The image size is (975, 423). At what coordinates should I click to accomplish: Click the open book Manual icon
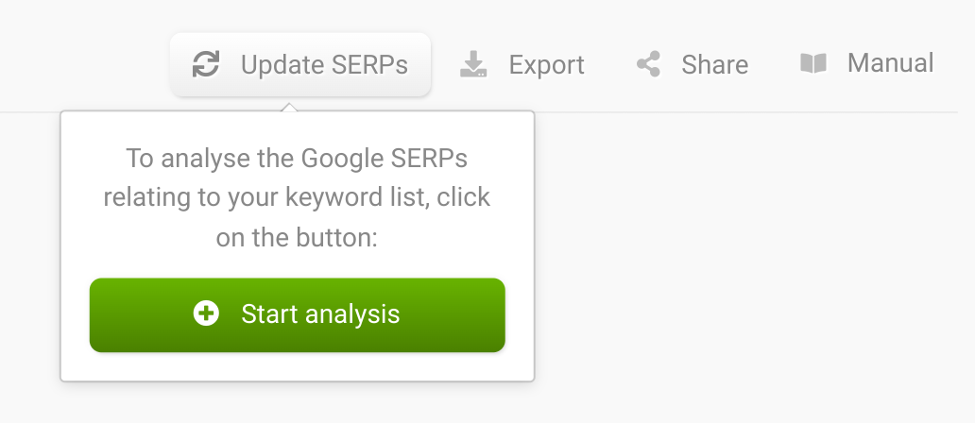(x=813, y=62)
